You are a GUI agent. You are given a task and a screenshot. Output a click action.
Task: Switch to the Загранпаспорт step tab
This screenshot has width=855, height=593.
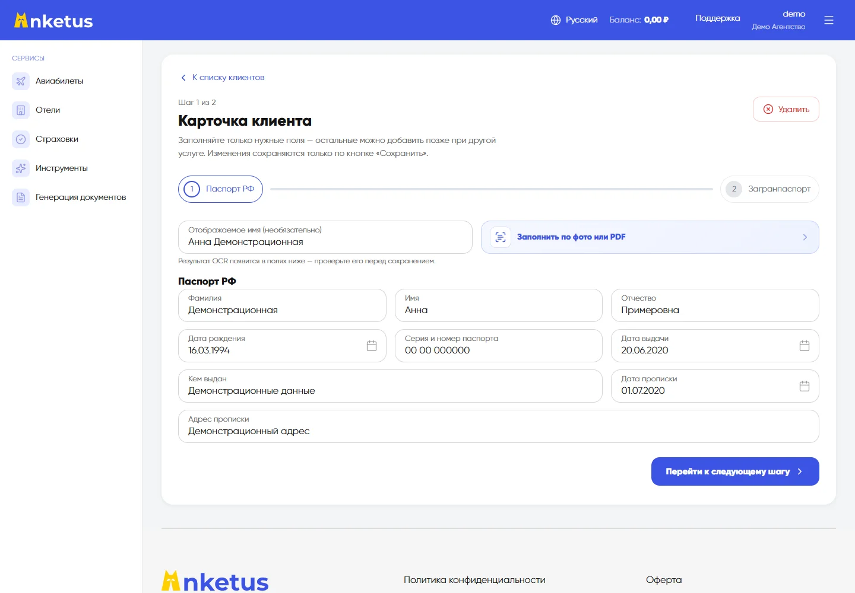pyautogui.click(x=769, y=189)
